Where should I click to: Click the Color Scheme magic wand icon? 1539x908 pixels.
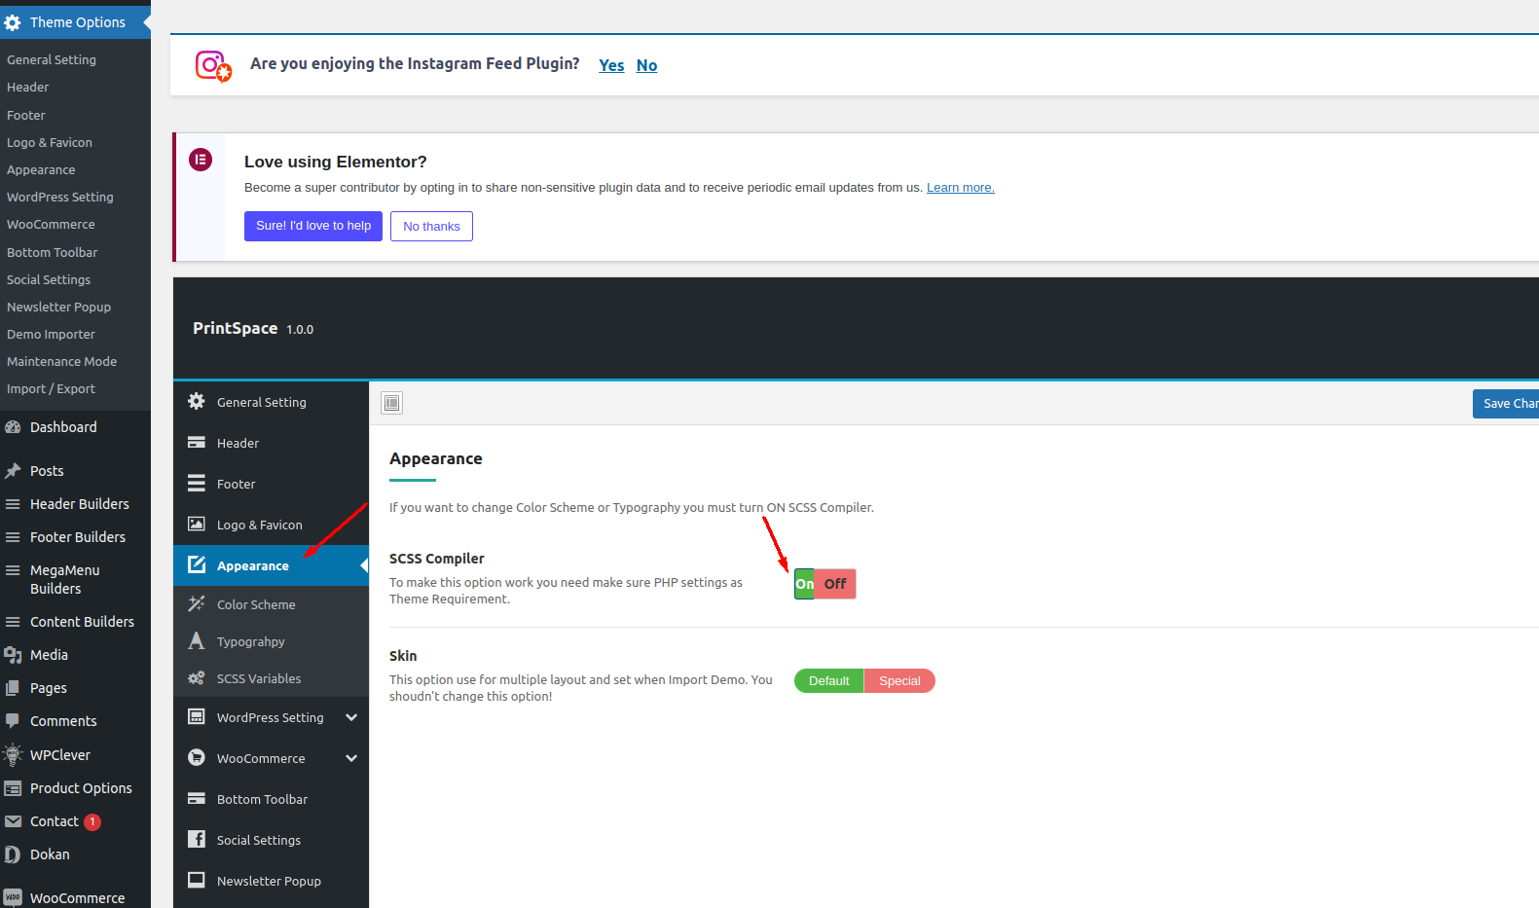pos(197,603)
